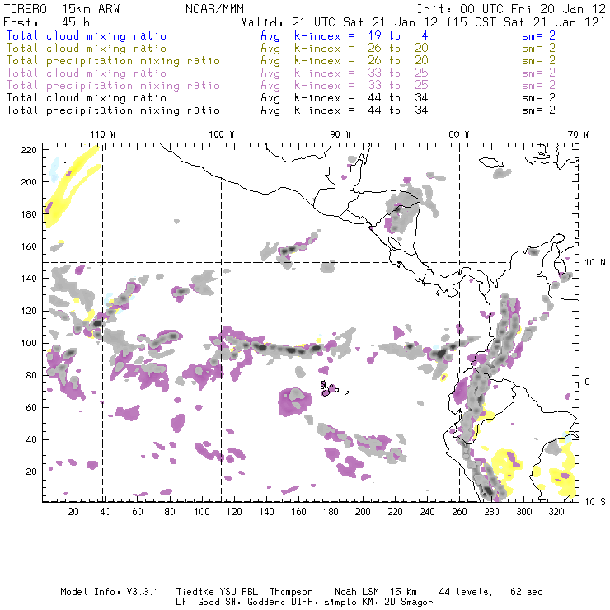The width and height of the screenshot is (610, 610).
Task: Click "240" on the horizontal axis
Action: (427, 512)
